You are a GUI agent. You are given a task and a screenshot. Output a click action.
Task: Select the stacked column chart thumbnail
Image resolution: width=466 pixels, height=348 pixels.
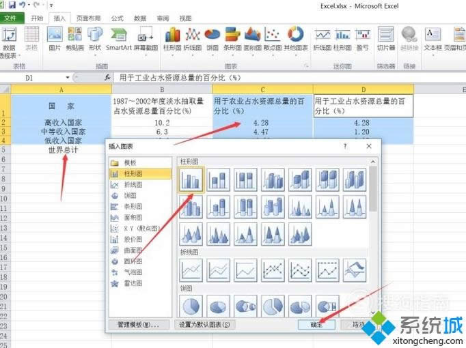point(218,179)
